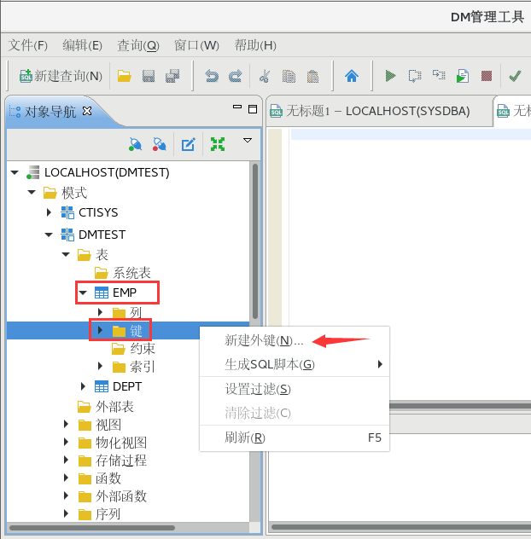This screenshot has width=531, height=539.
Task: Expand the DEPT table node
Action: [83, 386]
